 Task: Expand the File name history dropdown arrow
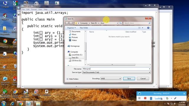coord(149,69)
